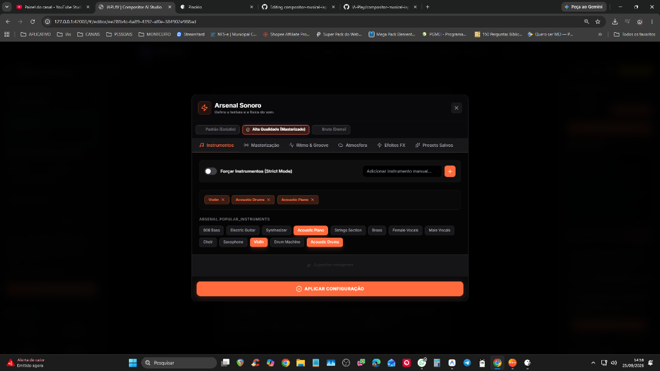This screenshot has height=371, width=660.
Task: Click the orange plus add-instrument button
Action: [449, 171]
